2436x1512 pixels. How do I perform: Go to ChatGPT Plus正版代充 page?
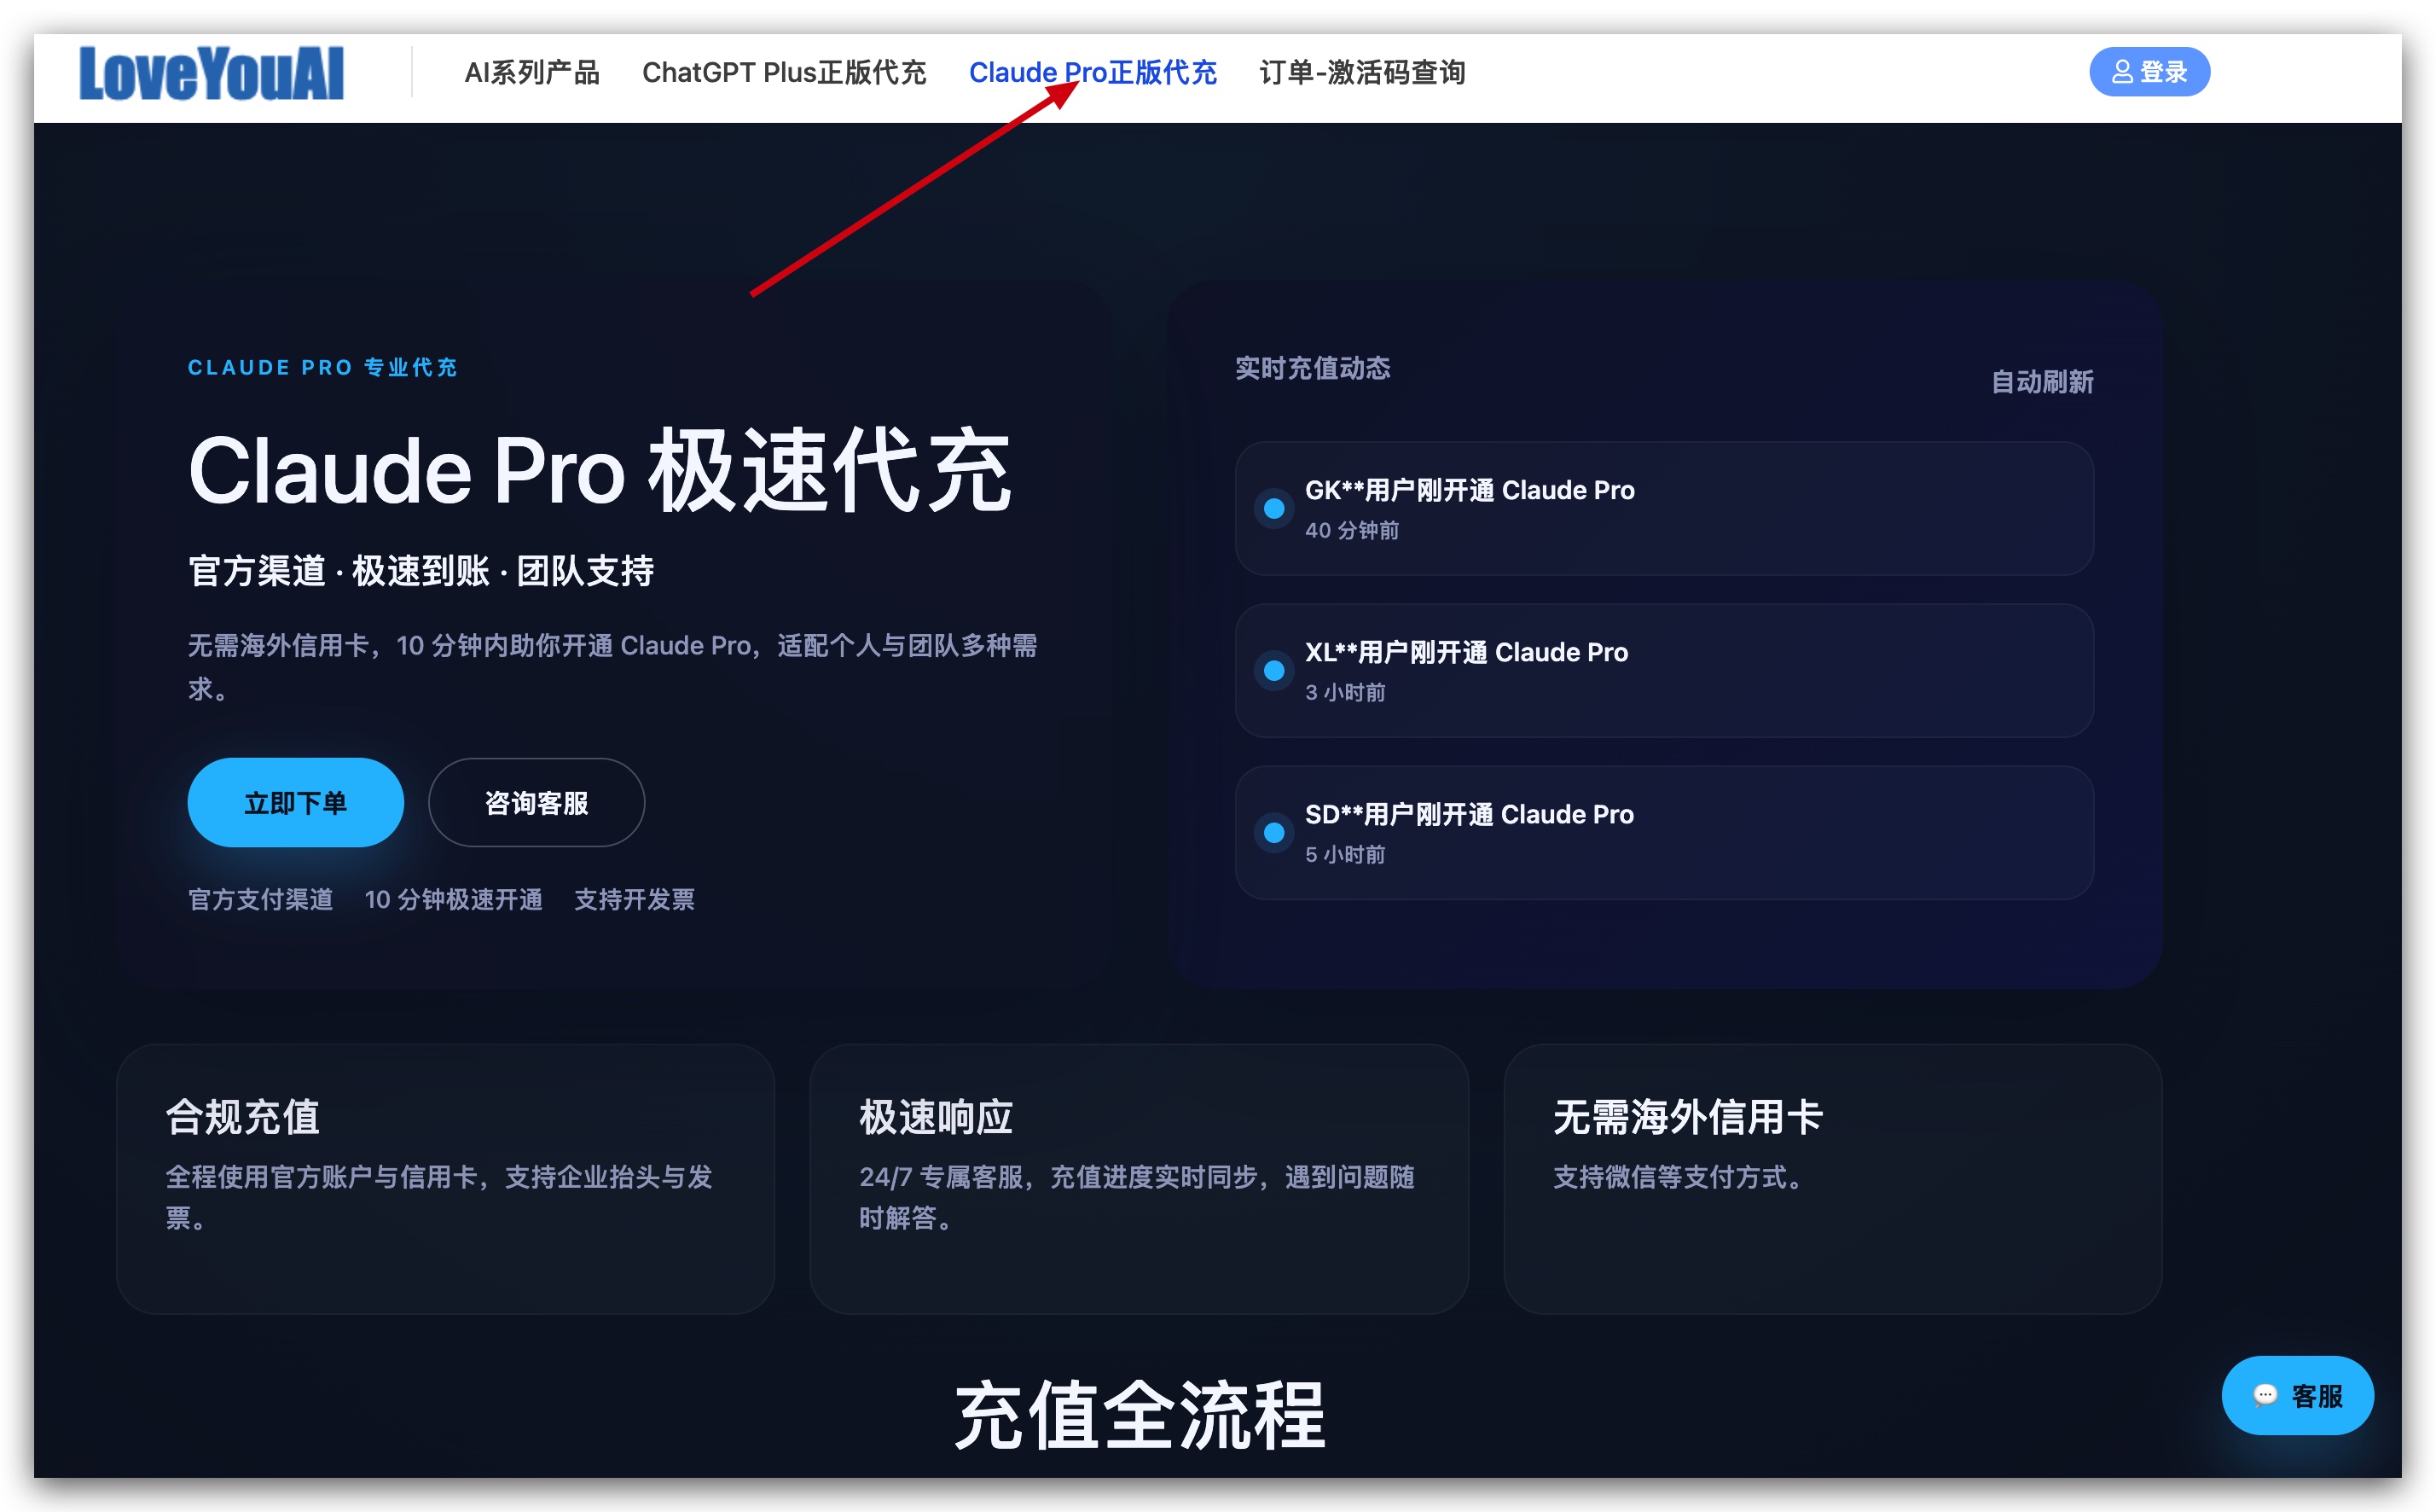point(784,73)
